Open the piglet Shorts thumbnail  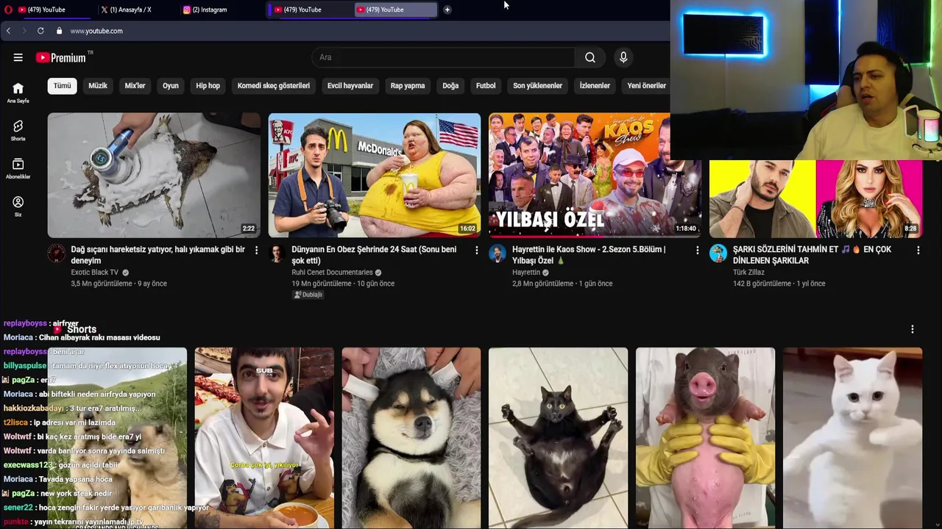[x=706, y=438]
